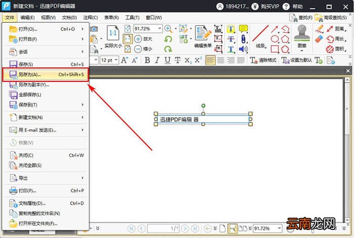Click the page number input field
The width and height of the screenshot is (354, 238).
point(163,228)
